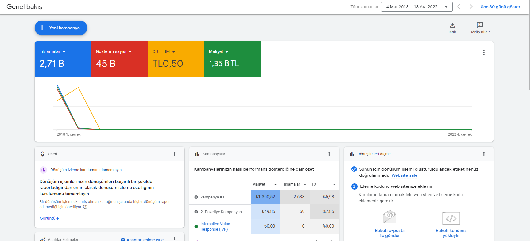Image resolution: width=530 pixels, height=241 pixels.
Task: Open Maliyet column dropdown in Kampanyalar
Action: click(265, 184)
